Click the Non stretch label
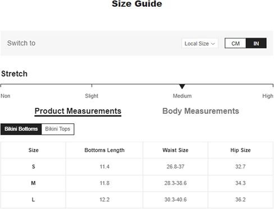Image resolution: width=274 pixels, height=209 pixels. coord(6,96)
